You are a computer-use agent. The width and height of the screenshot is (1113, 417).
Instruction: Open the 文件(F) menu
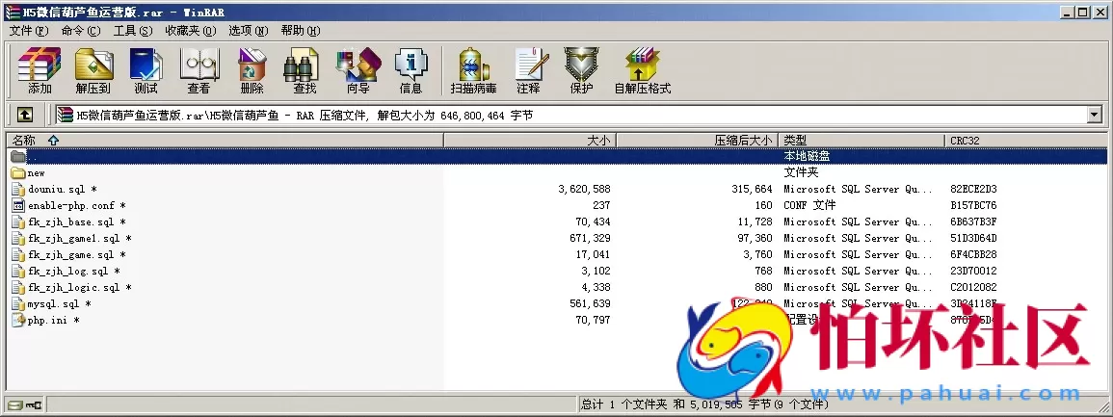[x=29, y=31]
